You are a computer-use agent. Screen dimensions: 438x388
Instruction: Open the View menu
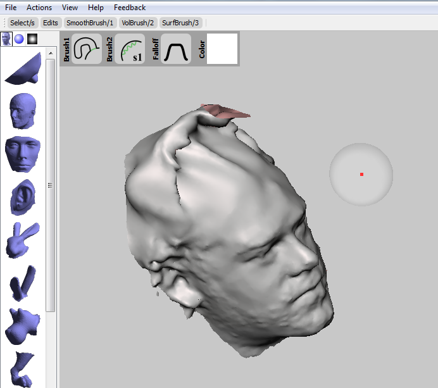point(70,8)
